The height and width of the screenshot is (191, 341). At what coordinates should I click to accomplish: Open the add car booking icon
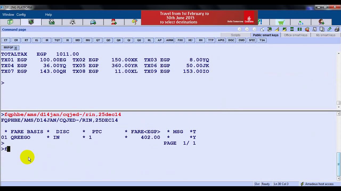93,22
